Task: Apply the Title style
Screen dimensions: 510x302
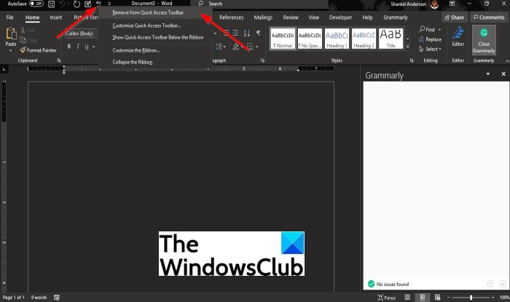Action: pyautogui.click(x=391, y=39)
